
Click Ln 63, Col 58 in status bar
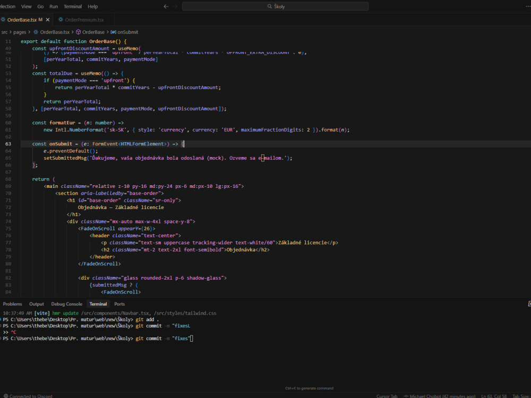click(x=493, y=396)
